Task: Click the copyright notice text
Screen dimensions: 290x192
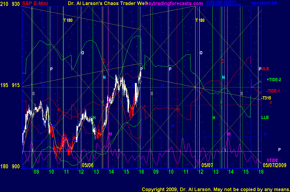Action: click(x=216, y=189)
